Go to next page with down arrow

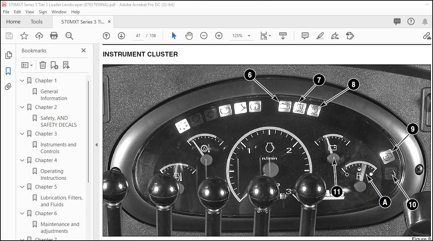tap(121, 36)
